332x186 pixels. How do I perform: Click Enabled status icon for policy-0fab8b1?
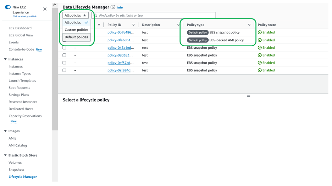tap(260, 40)
